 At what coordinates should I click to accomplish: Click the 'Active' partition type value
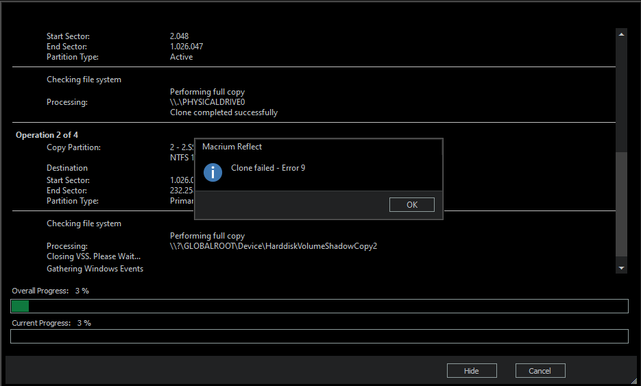pos(181,57)
